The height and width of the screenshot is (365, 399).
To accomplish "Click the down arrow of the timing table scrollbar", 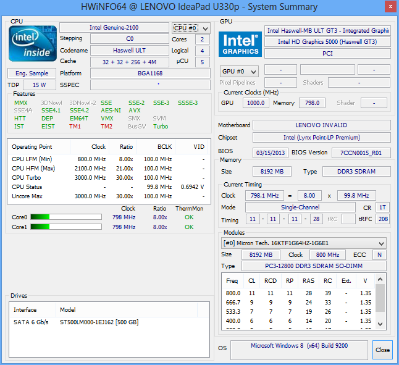I will tap(381, 324).
